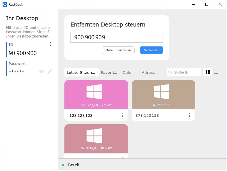Click the session ID text 373 123 123
Viewport: 227px width, 171px height.
click(x=147, y=116)
